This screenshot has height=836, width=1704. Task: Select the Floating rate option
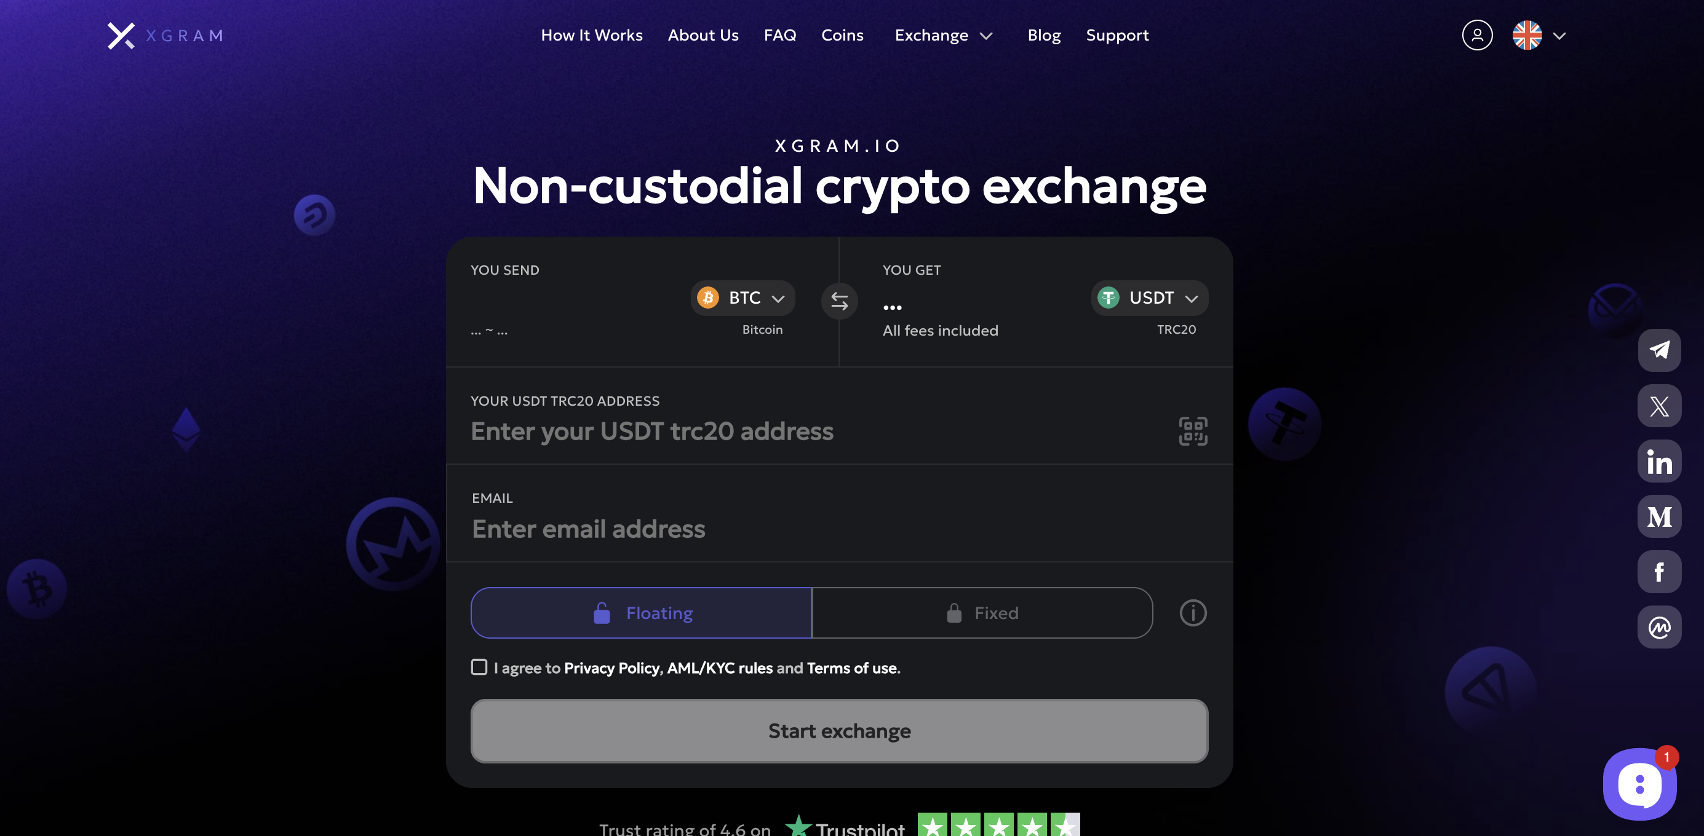pos(641,613)
